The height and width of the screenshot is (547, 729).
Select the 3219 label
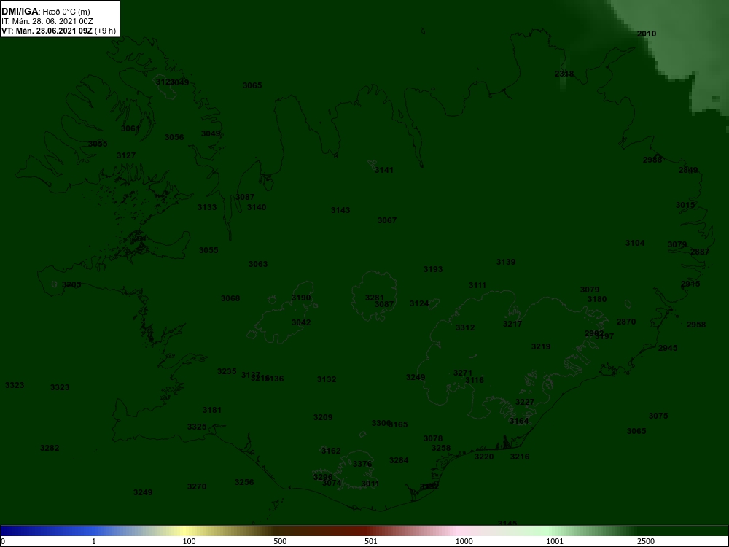point(541,346)
